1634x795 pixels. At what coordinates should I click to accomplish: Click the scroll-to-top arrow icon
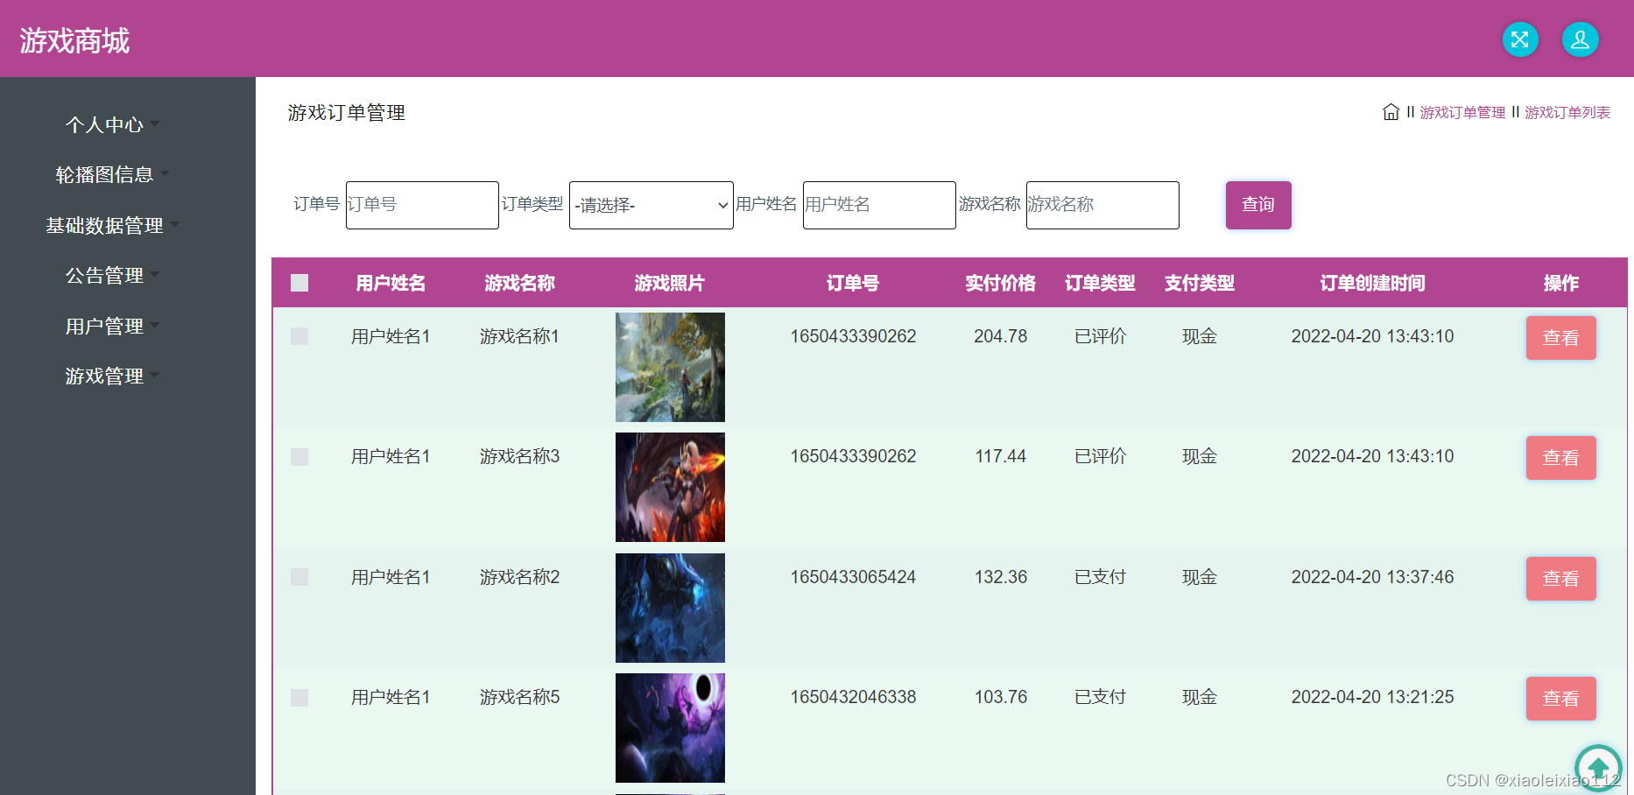pos(1598,768)
